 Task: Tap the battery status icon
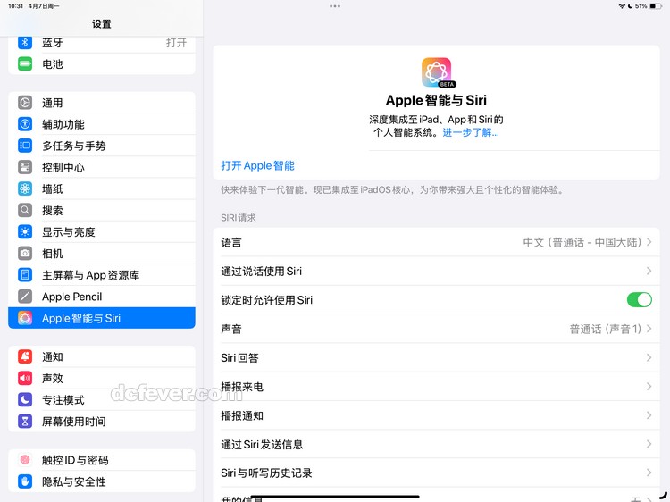(x=656, y=6)
